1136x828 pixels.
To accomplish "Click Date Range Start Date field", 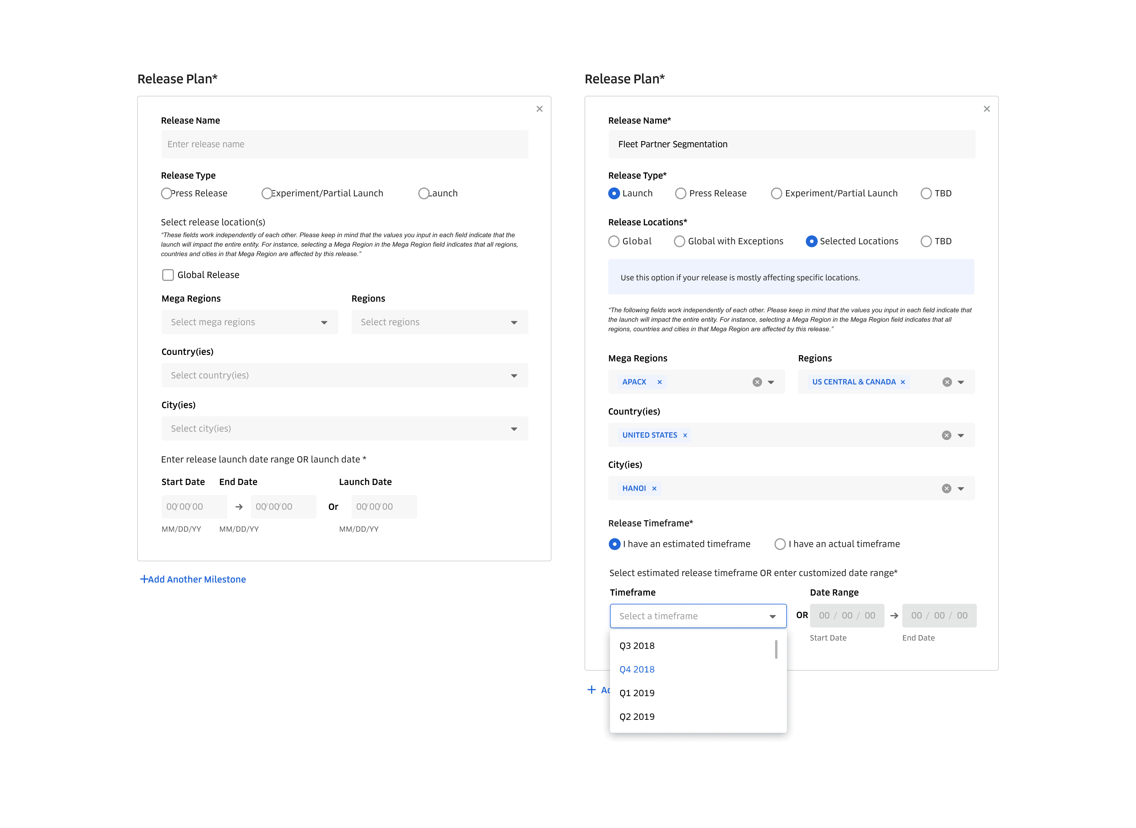I will pyautogui.click(x=847, y=615).
